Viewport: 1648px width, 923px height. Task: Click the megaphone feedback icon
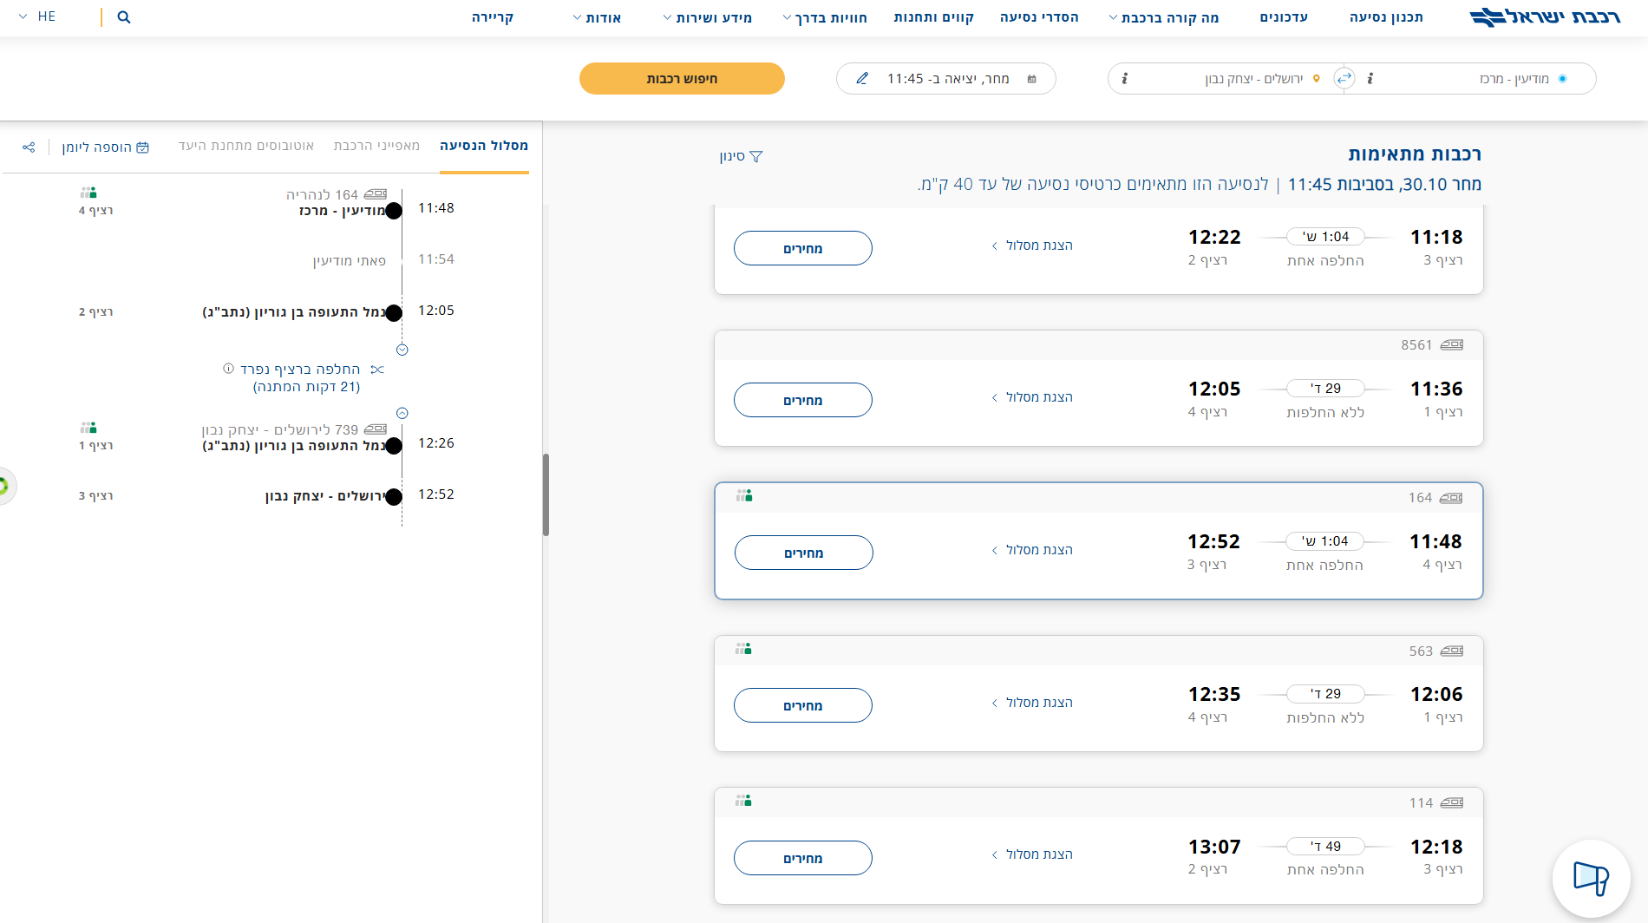pyautogui.click(x=1591, y=878)
